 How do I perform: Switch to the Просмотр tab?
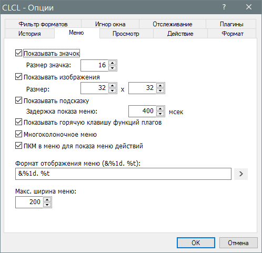[126, 34]
